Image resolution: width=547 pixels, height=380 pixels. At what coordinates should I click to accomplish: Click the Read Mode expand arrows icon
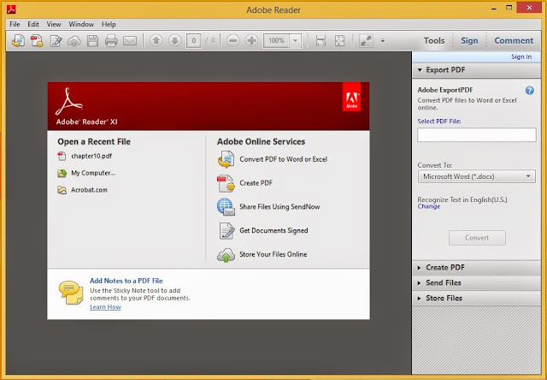click(x=366, y=41)
